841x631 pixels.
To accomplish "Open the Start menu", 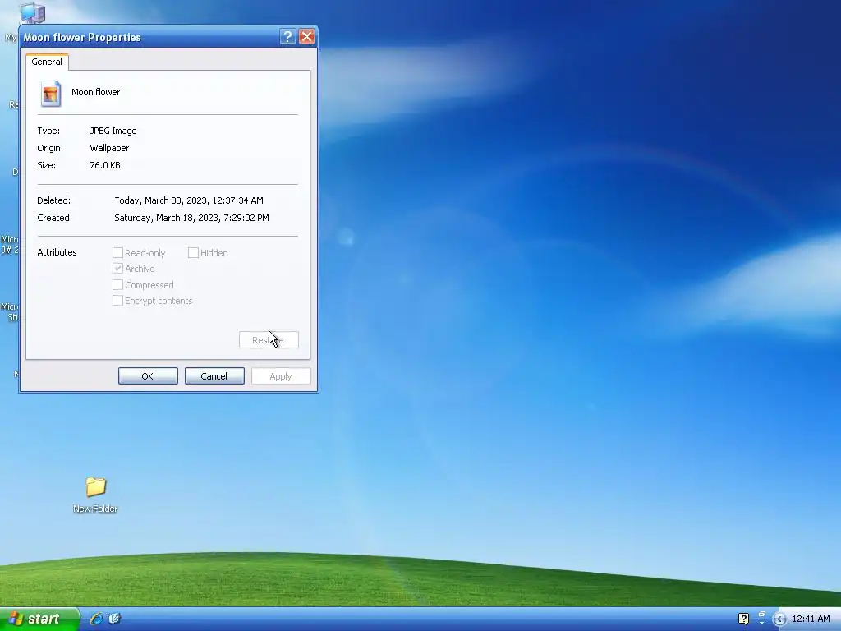I will pos(39,619).
